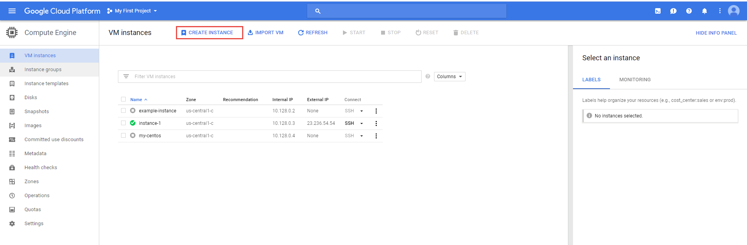Check the box for instance-1

[123, 123]
